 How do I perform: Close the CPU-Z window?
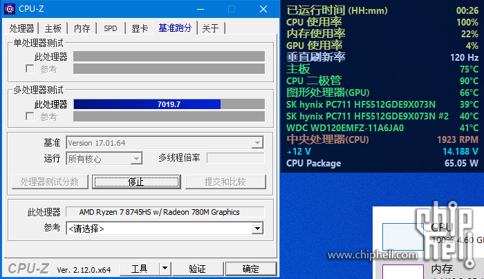263,9
